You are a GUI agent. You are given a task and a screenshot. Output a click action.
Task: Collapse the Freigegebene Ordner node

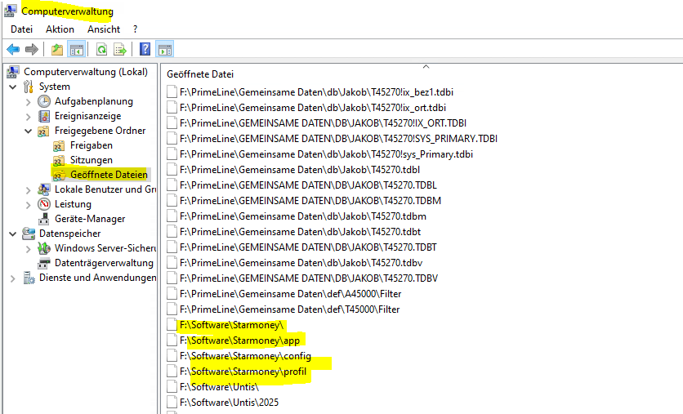coord(29,131)
